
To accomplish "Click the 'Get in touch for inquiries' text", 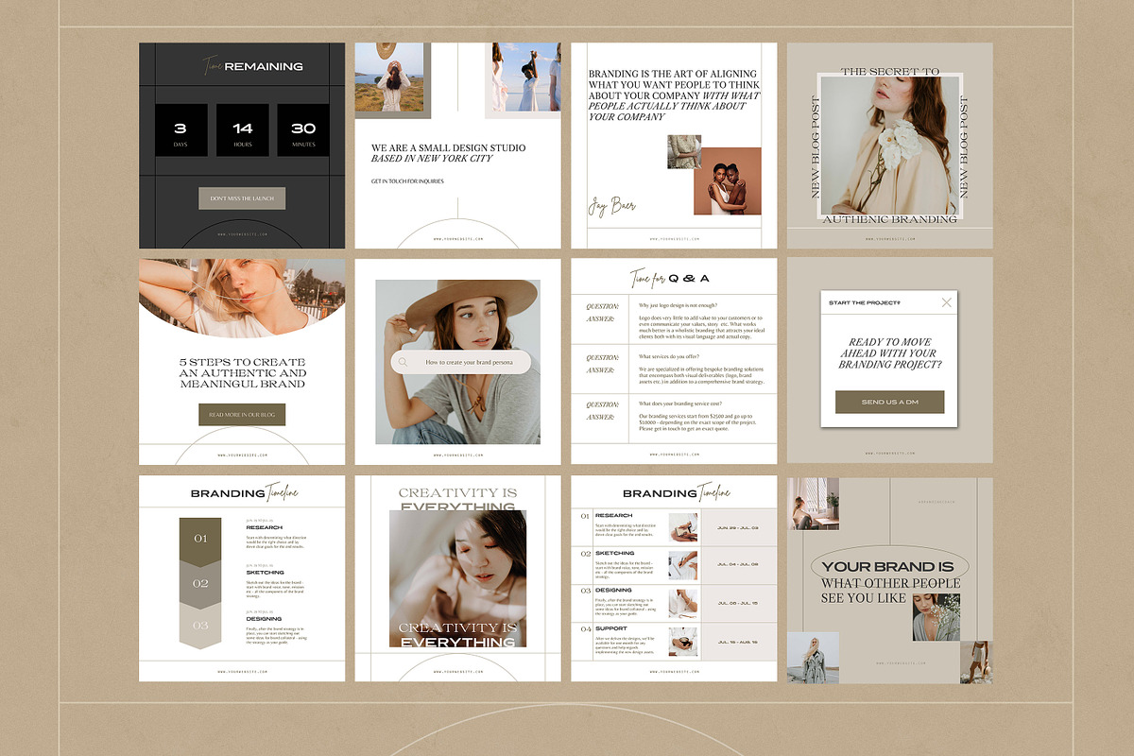I will click(x=409, y=180).
